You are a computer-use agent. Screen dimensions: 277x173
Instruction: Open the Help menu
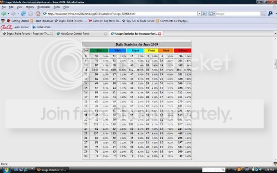[x=66, y=7]
